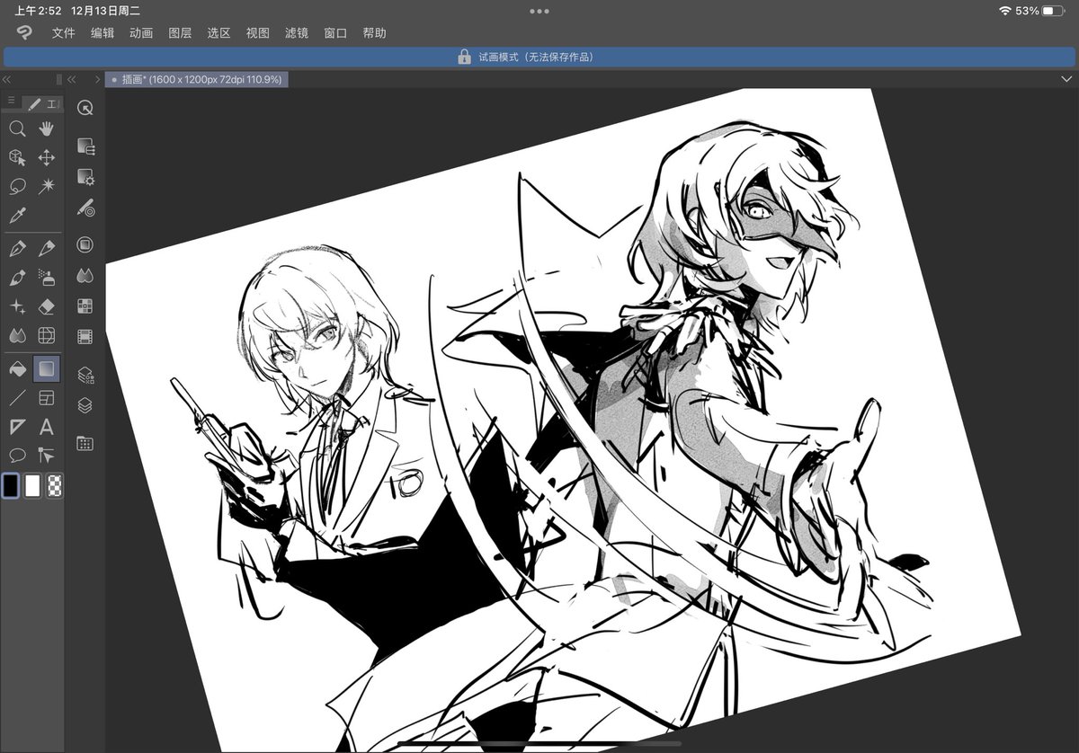
Task: Open the tool palette hamburger menu
Action: click(11, 101)
